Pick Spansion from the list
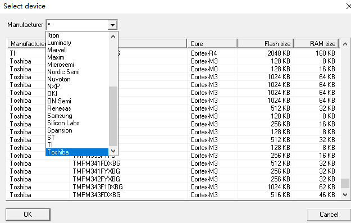351x223 pixels. (77, 130)
